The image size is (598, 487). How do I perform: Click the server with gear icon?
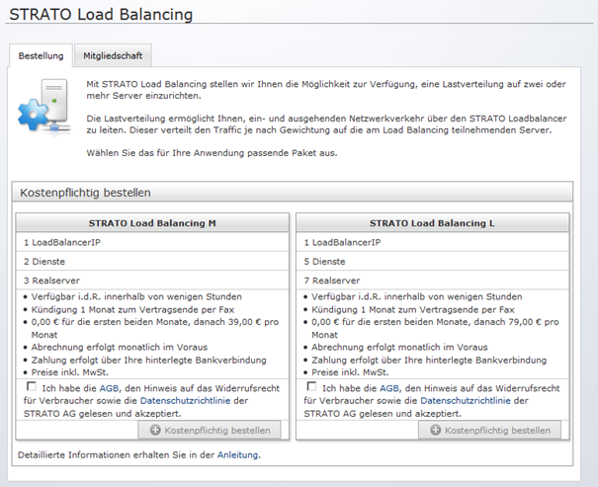[x=44, y=107]
